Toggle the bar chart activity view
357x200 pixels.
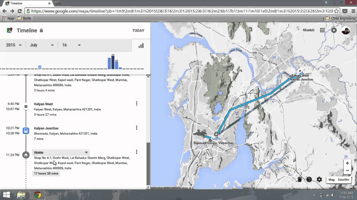coord(141,46)
